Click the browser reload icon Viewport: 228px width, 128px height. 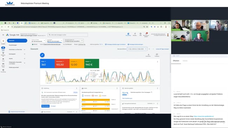tap(8, 27)
